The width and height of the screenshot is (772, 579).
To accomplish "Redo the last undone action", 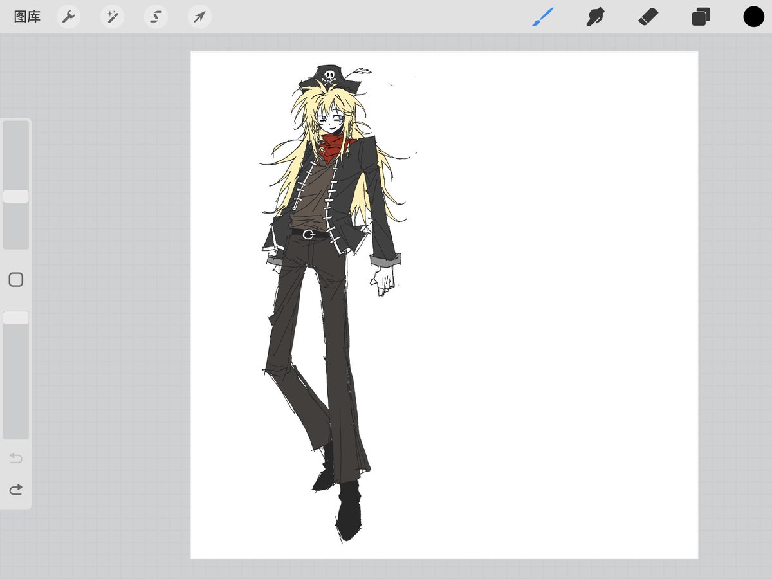I will (x=16, y=490).
